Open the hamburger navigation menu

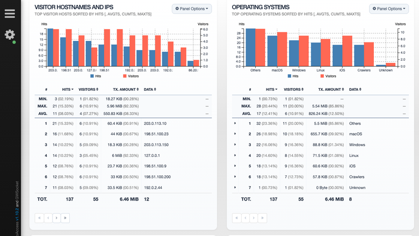[10, 13]
